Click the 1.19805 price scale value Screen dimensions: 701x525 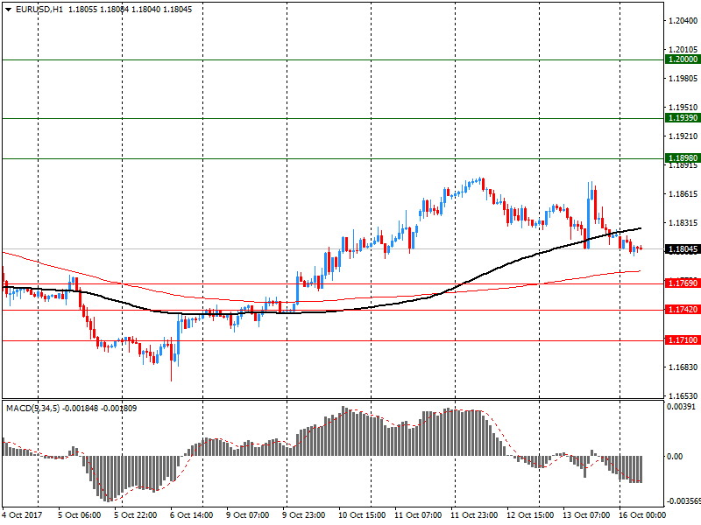click(683, 79)
